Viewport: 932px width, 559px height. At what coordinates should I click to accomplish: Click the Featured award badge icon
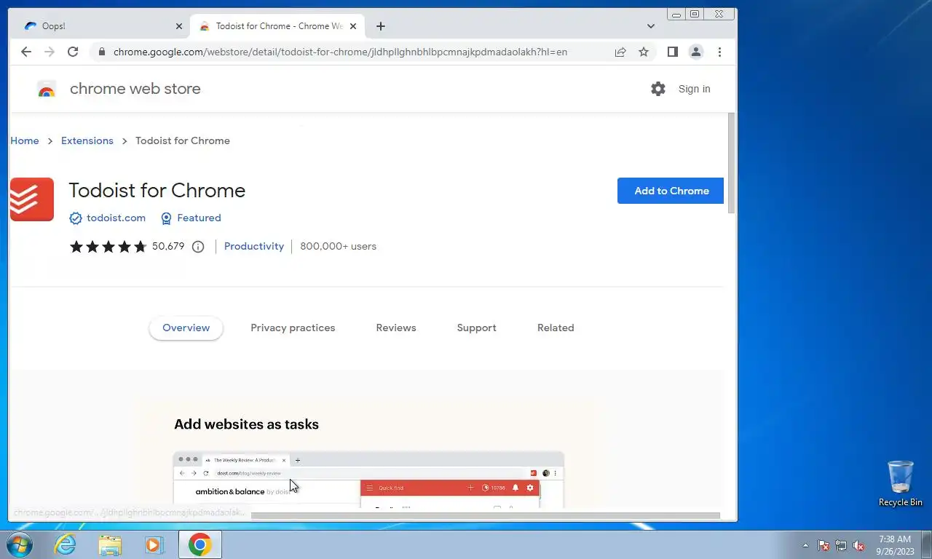tap(166, 218)
